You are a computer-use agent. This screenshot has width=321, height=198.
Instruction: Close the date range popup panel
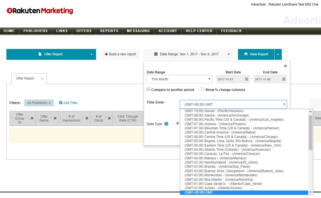pyautogui.click(x=285, y=66)
